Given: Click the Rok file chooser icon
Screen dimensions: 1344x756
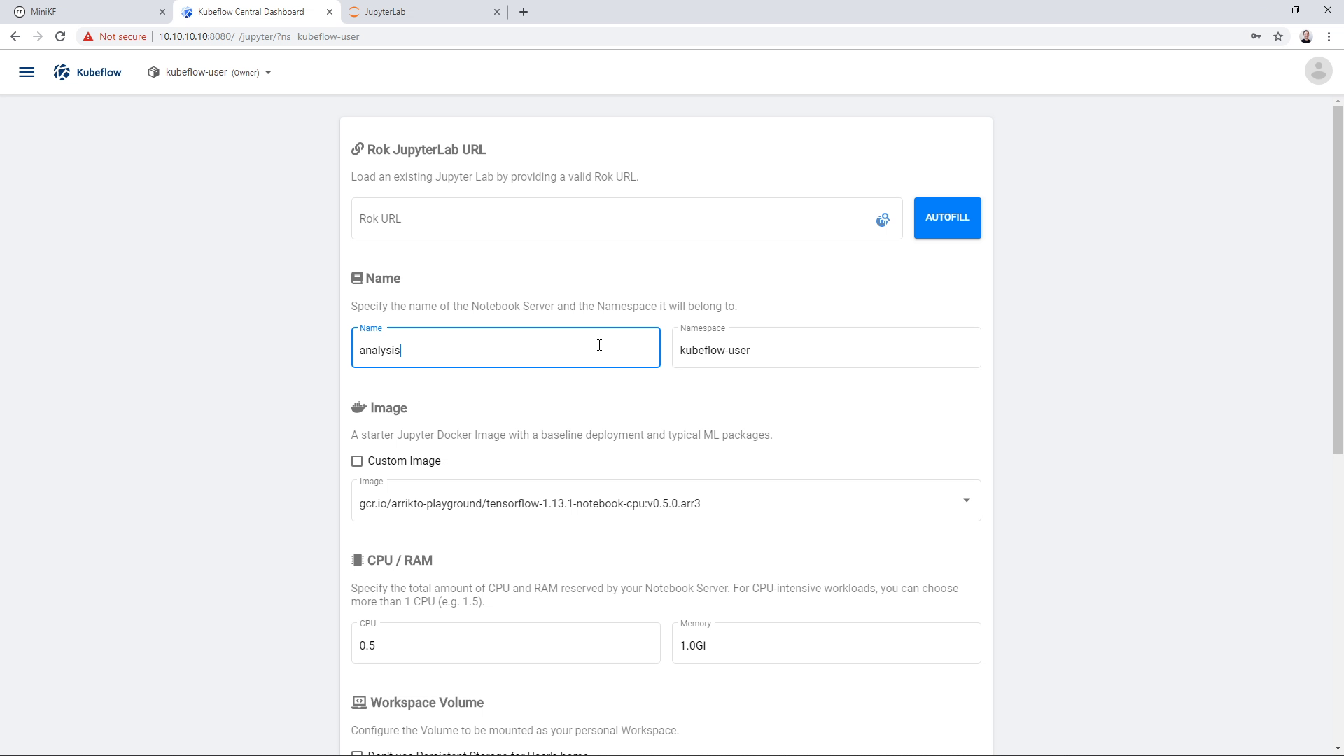Looking at the screenshot, I should [883, 220].
